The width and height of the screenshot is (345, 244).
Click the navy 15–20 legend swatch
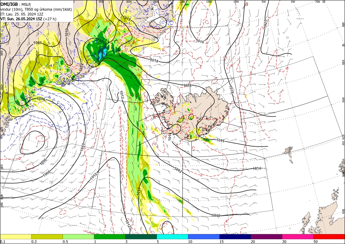point(235,236)
